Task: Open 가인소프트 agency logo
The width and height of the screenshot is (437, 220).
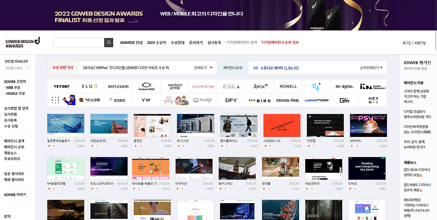Action: point(90,100)
